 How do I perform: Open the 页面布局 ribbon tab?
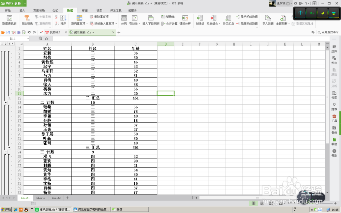39,11
